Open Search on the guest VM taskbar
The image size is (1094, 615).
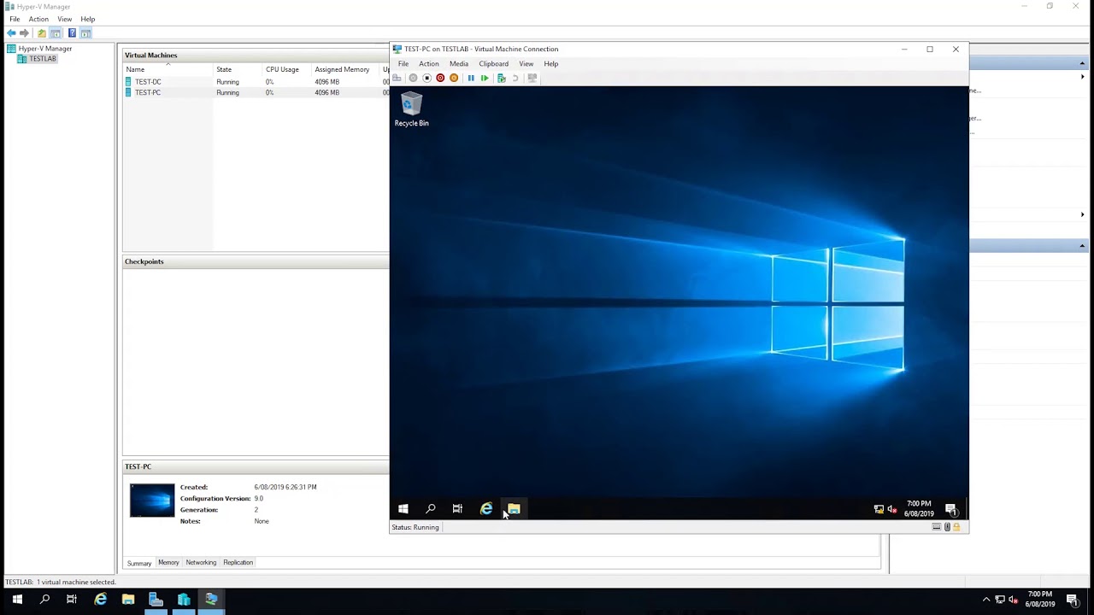pyautogui.click(x=431, y=509)
